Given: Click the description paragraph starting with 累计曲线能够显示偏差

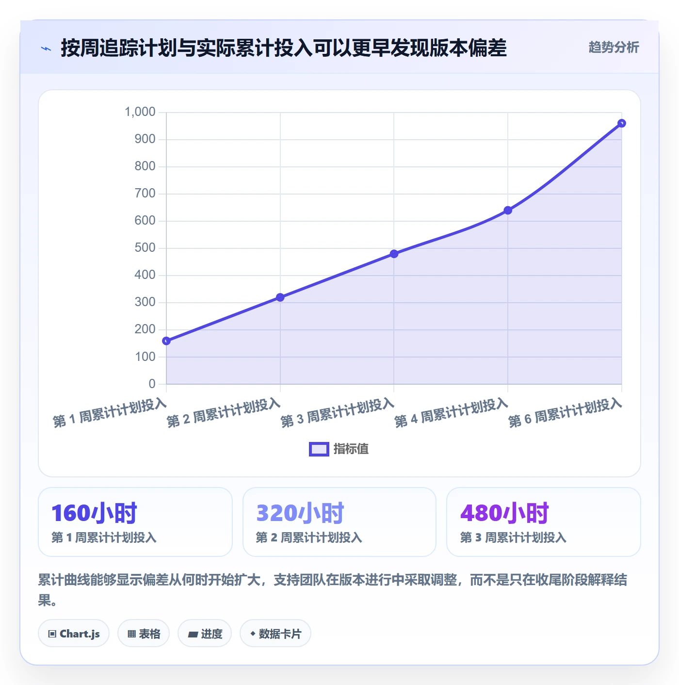Looking at the screenshot, I should [333, 590].
